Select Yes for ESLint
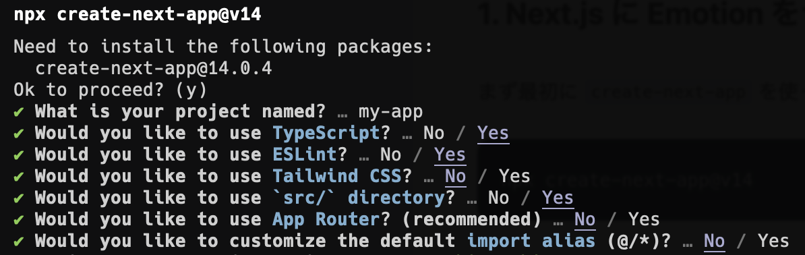The image size is (805, 255). click(450, 154)
